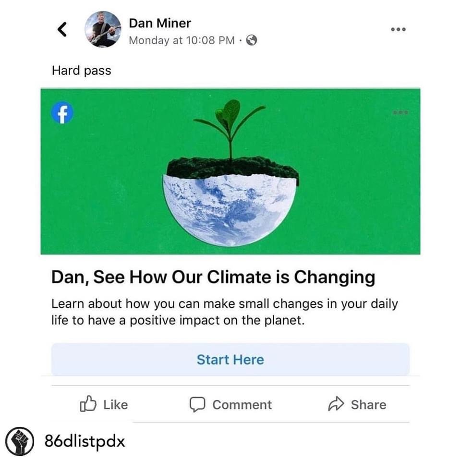Viewport: 461px width, 461px height.
Task: Open post options three-dot menu beside Dan Miner
Action: [398, 30]
